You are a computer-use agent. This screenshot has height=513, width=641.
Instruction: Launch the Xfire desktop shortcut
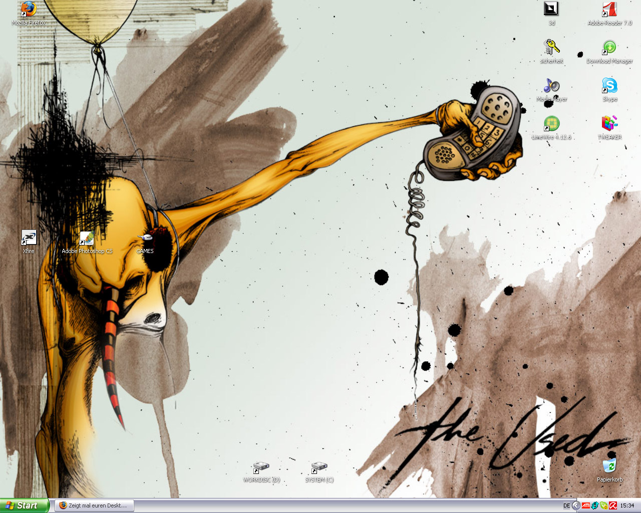29,242
